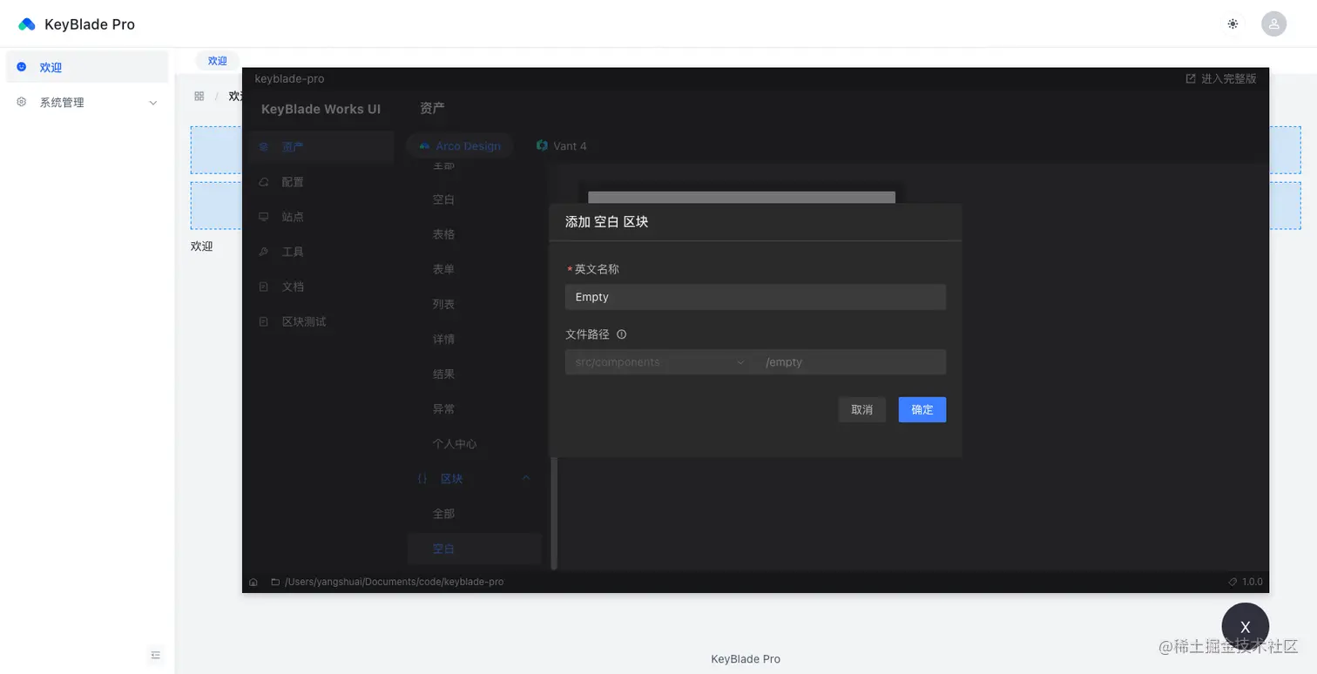Image resolution: width=1317 pixels, height=674 pixels.
Task: Switch to the Vant 4 tab
Action: click(562, 145)
